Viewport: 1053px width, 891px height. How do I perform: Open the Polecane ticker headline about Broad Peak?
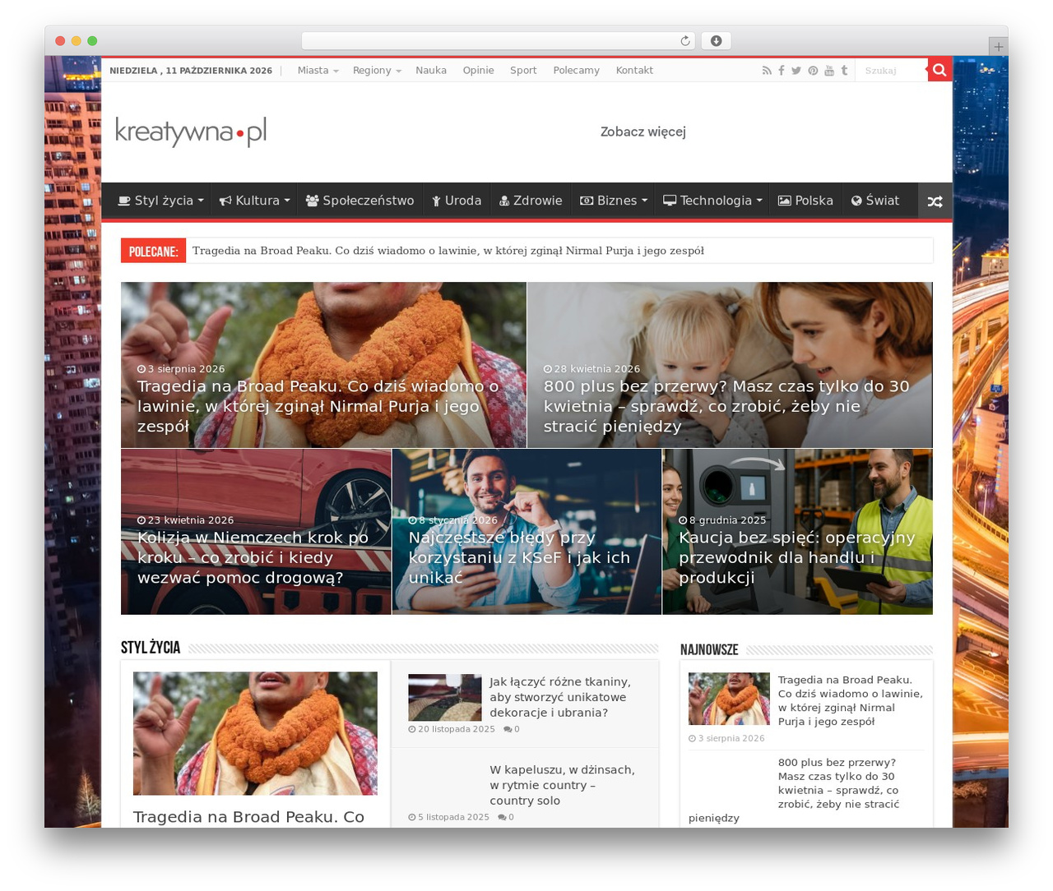tap(448, 251)
